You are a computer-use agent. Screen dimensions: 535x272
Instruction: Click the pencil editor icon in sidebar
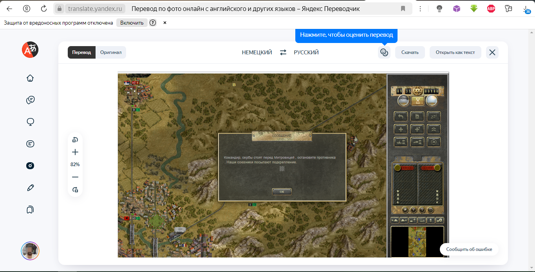tap(30, 188)
